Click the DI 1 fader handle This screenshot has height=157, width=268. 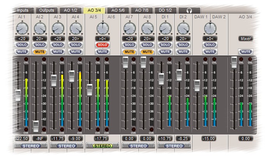coord(161,79)
